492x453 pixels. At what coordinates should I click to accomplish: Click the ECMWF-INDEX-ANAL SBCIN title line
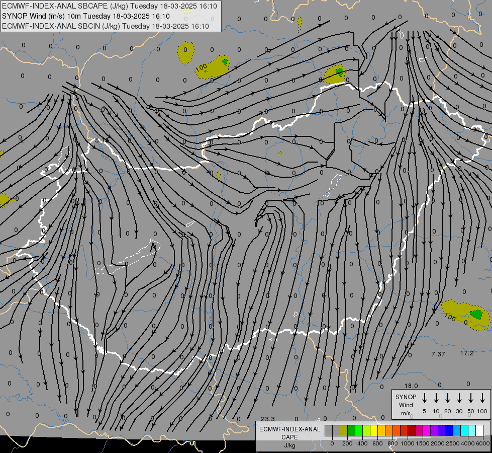[x=106, y=26]
